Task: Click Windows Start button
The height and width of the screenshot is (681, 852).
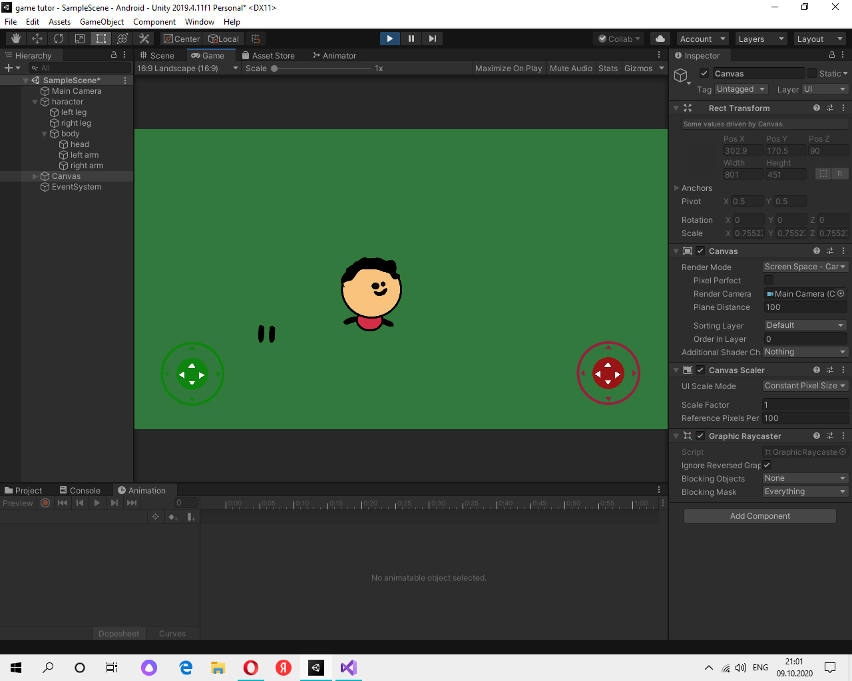Action: coord(16,668)
